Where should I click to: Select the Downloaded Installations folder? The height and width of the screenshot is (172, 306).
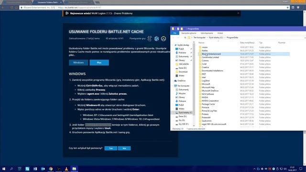(212, 71)
